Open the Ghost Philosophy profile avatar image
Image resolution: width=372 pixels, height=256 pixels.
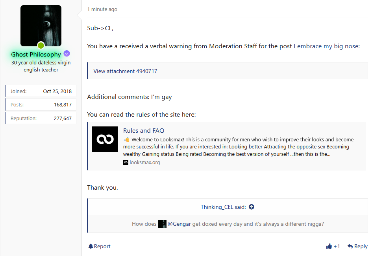(41, 24)
